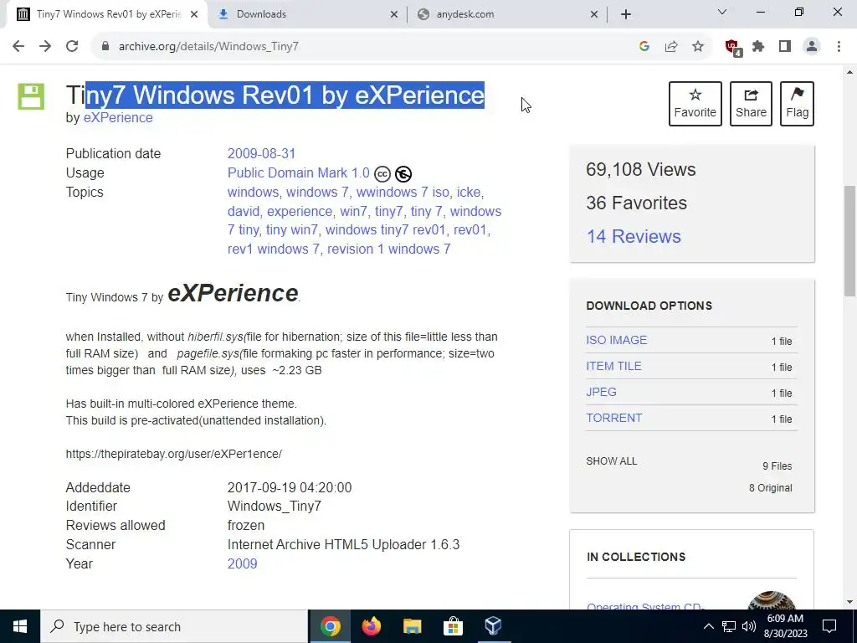857x643 pixels.
Task: Click the scrollbar up arrow
Action: pyautogui.click(x=849, y=72)
